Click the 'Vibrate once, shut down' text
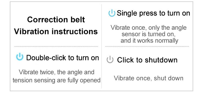Screen dimensions: 203x98 point(149,78)
